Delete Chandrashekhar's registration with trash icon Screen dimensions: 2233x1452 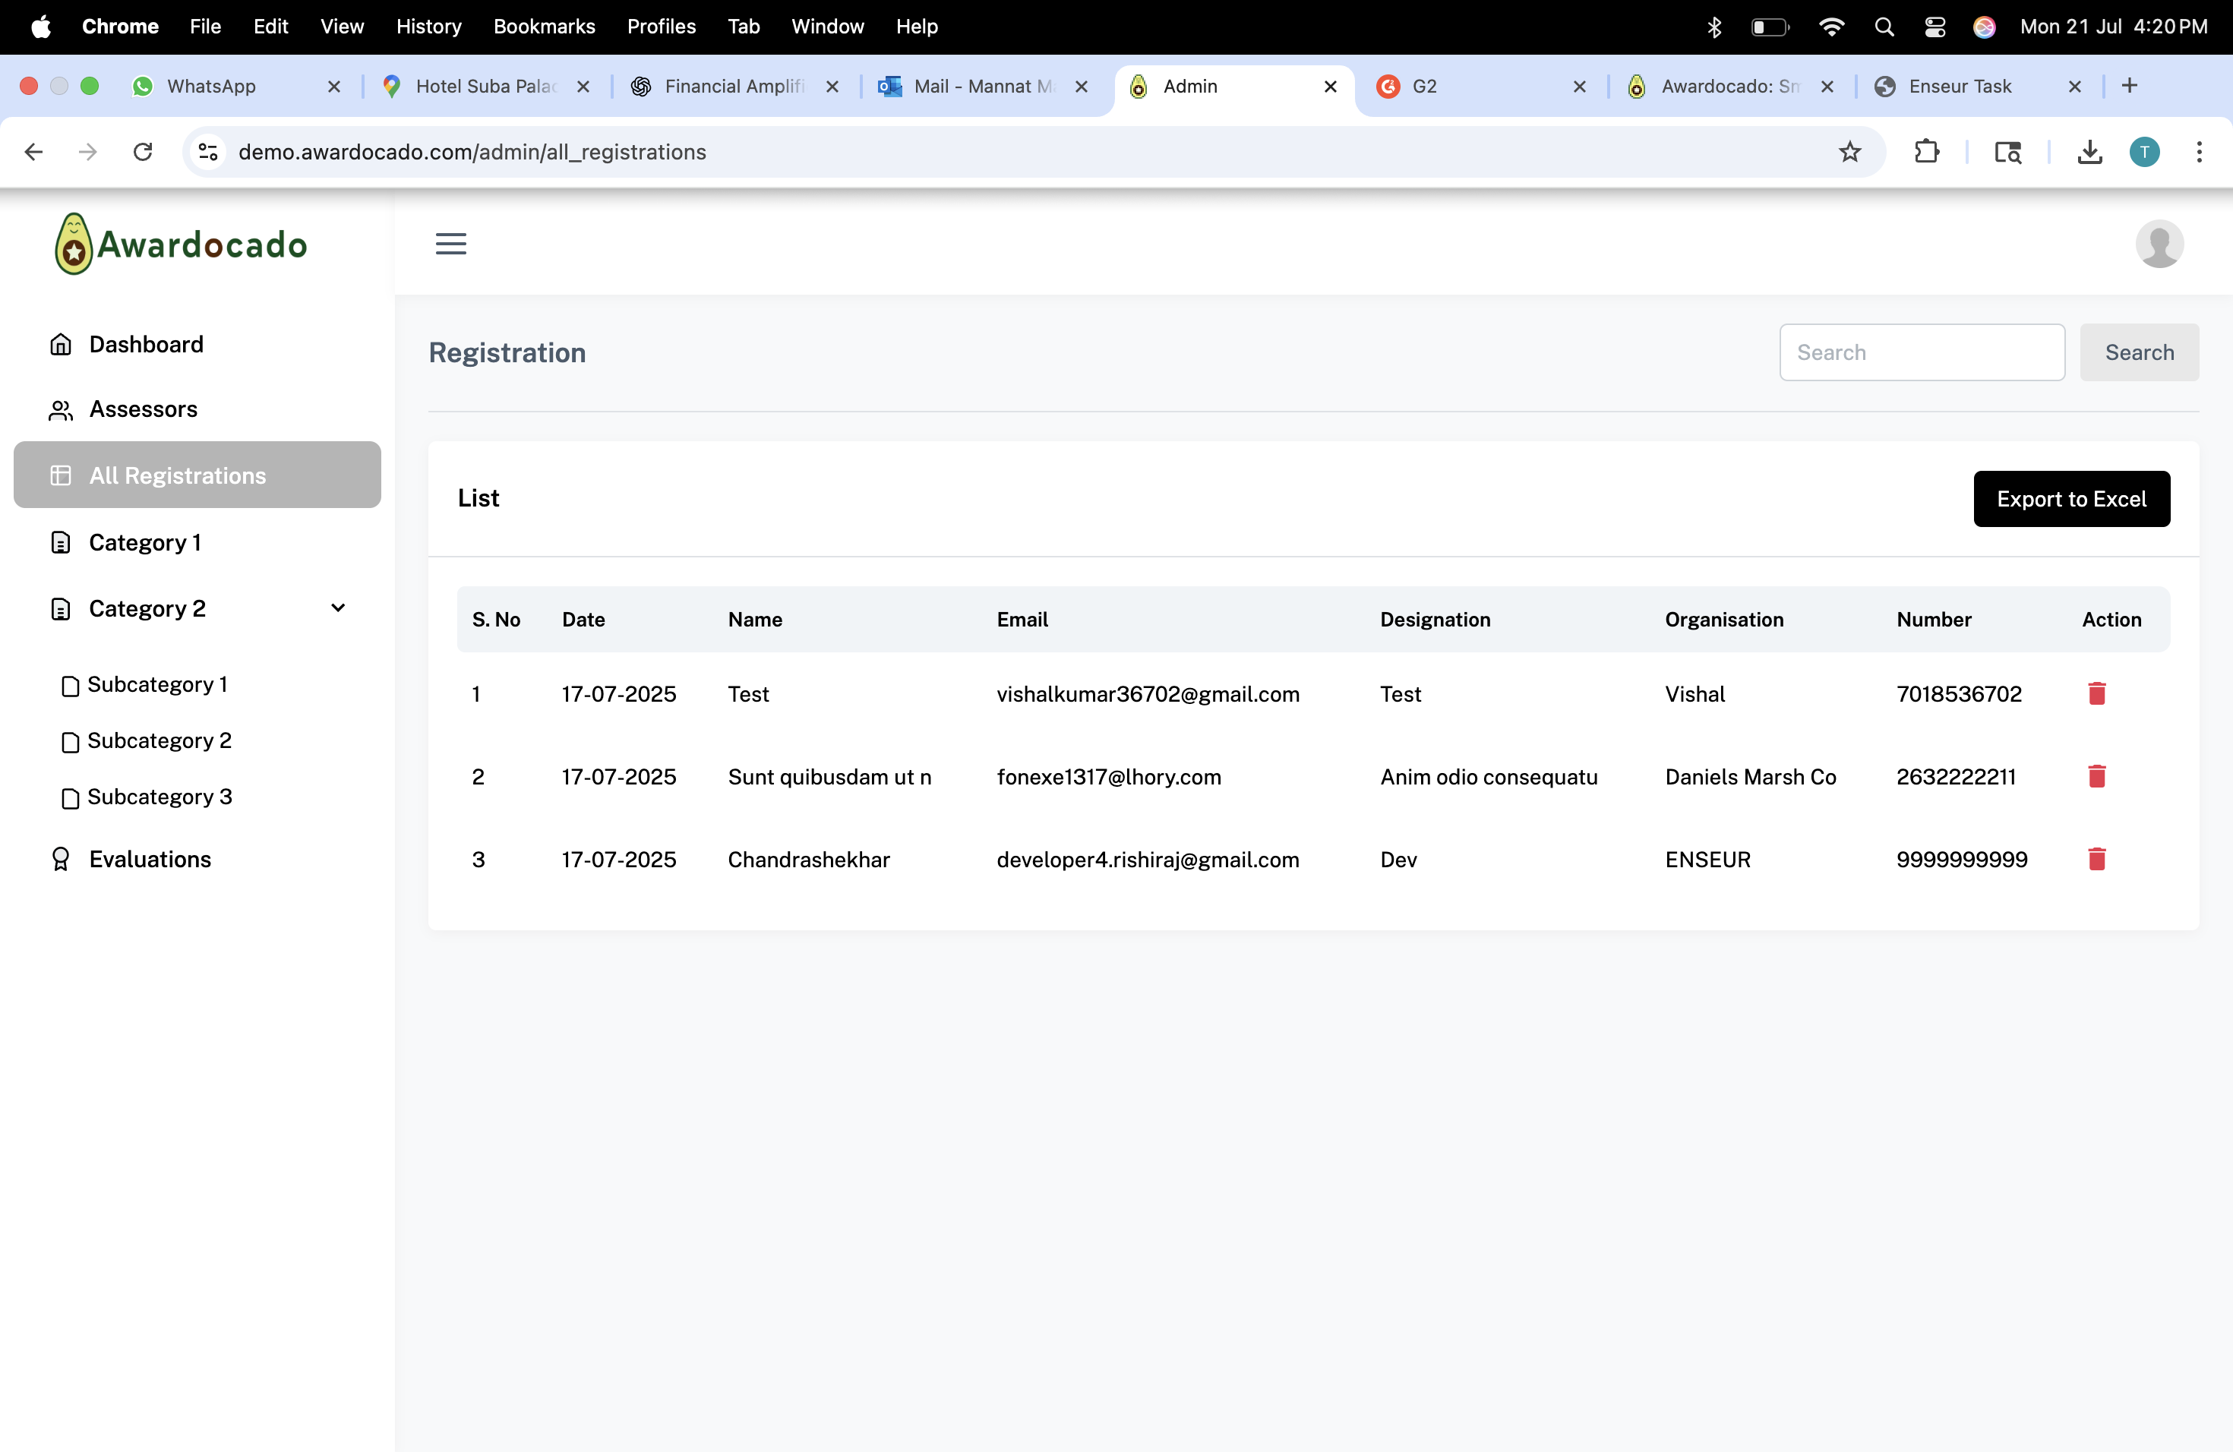coord(2097,859)
